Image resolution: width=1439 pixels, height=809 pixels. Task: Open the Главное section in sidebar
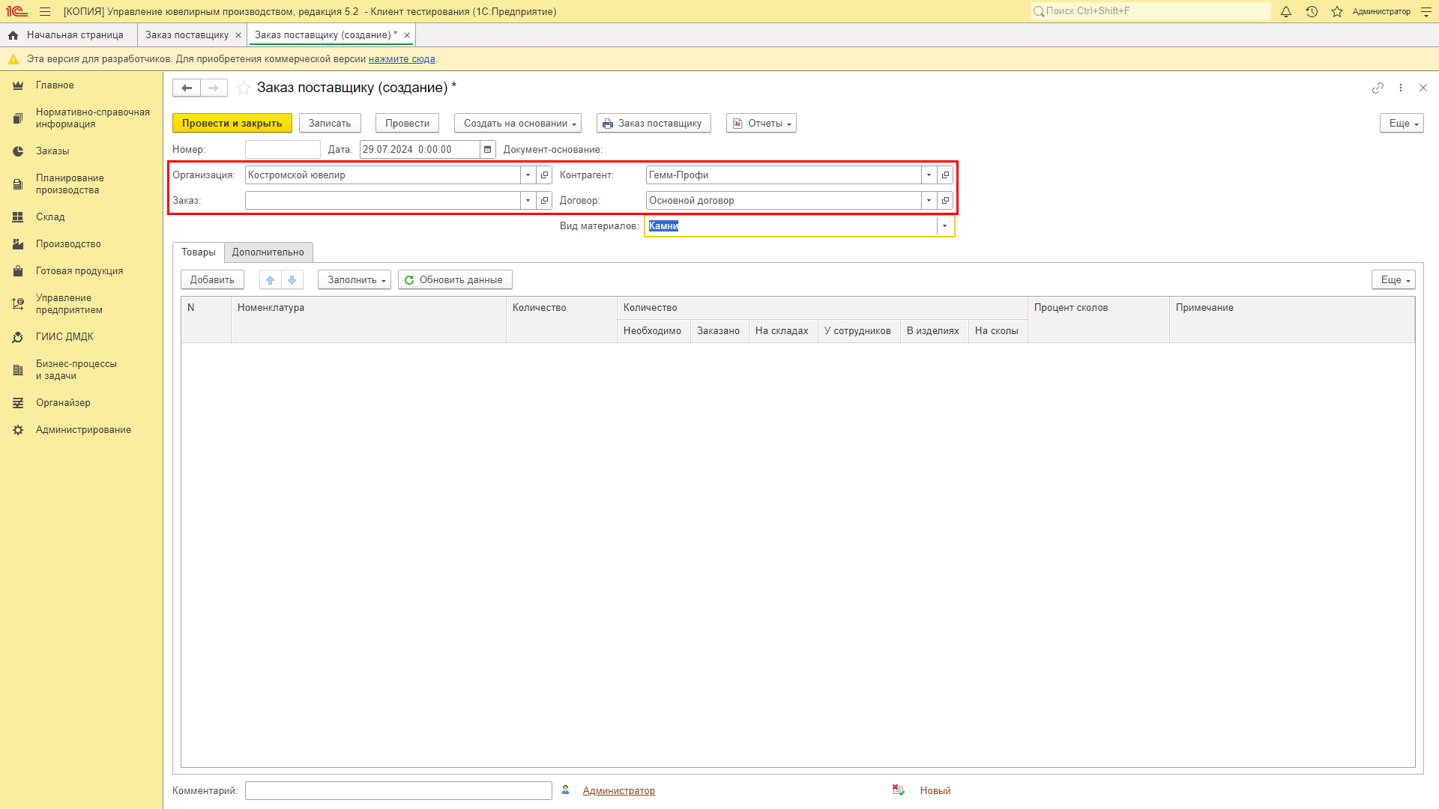pos(55,85)
